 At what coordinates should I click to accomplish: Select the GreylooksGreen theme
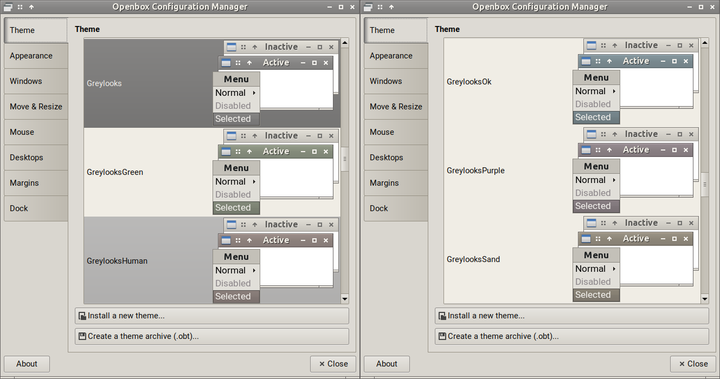212,172
